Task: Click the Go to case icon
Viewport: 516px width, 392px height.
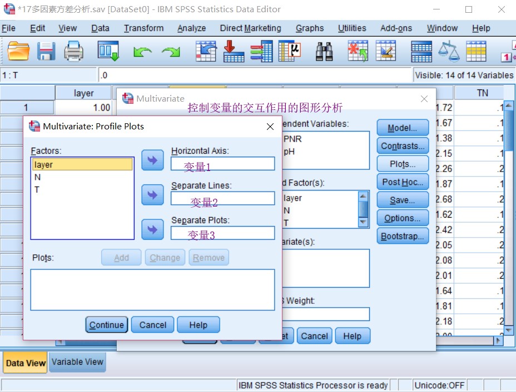Action: tap(206, 51)
